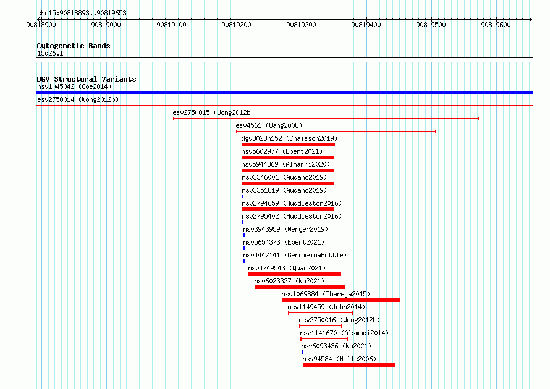Click thin red span under nsv1149459
The height and width of the screenshot is (389, 550).
click(321, 313)
